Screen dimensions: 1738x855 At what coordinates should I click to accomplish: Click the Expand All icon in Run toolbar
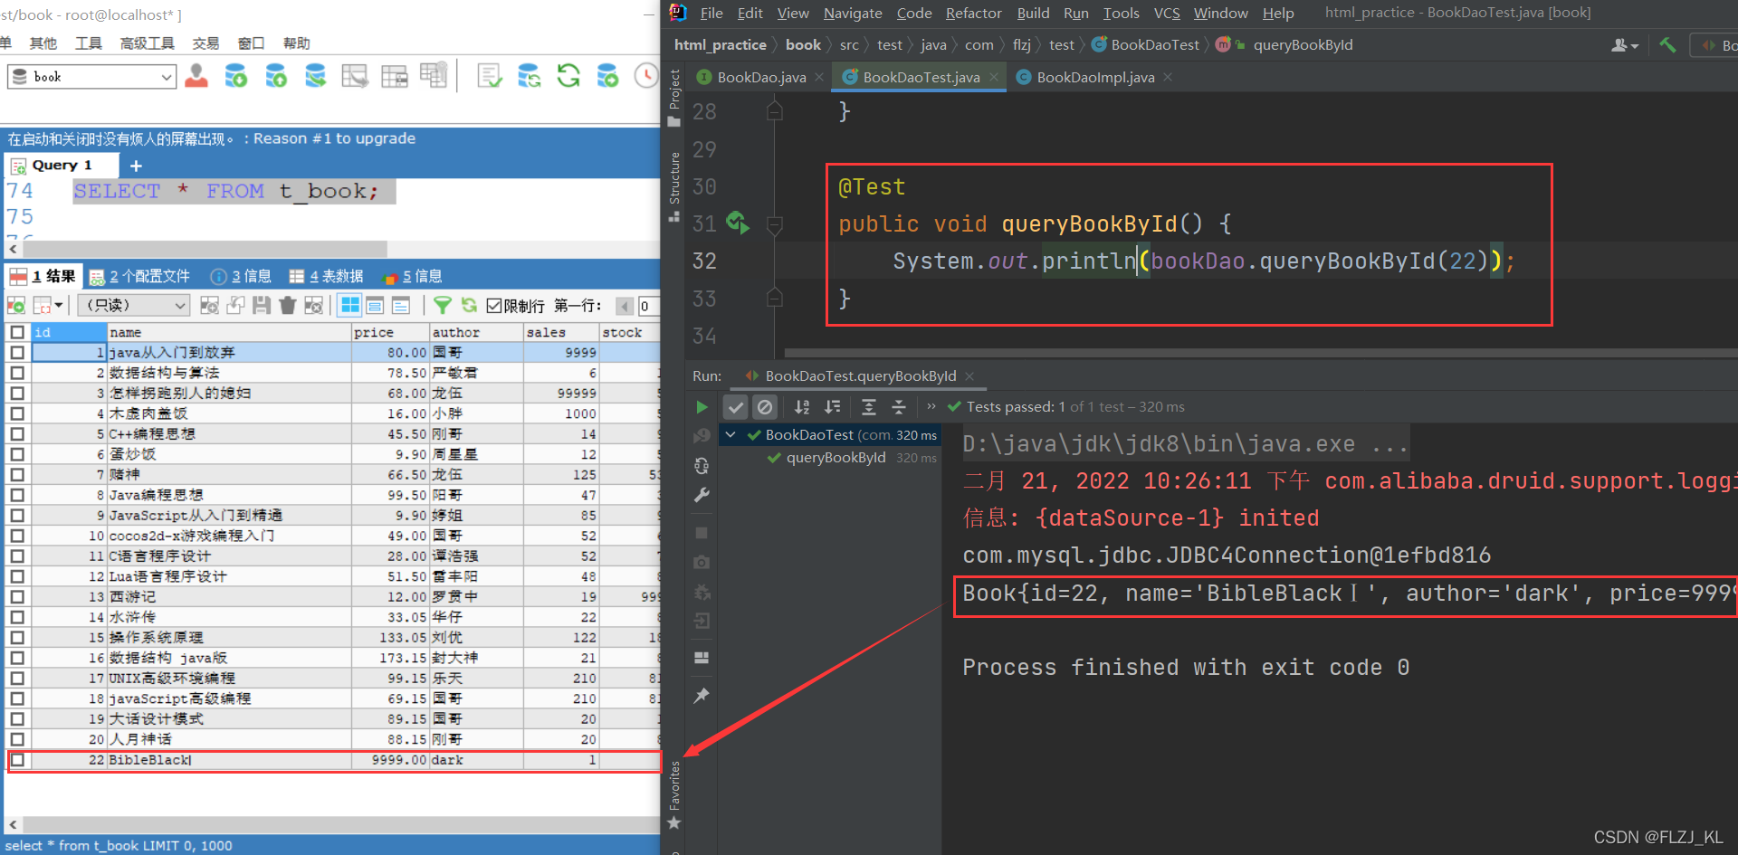(869, 407)
